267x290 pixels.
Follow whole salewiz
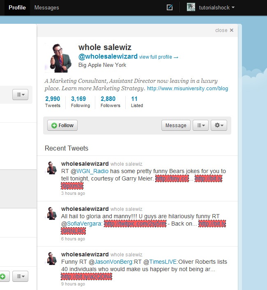62,126
